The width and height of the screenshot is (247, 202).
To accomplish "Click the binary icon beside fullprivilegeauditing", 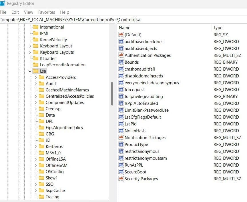I will [121, 97].
